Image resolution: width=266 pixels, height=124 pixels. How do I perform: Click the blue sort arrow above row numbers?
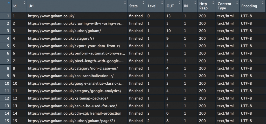(x=9, y=3)
